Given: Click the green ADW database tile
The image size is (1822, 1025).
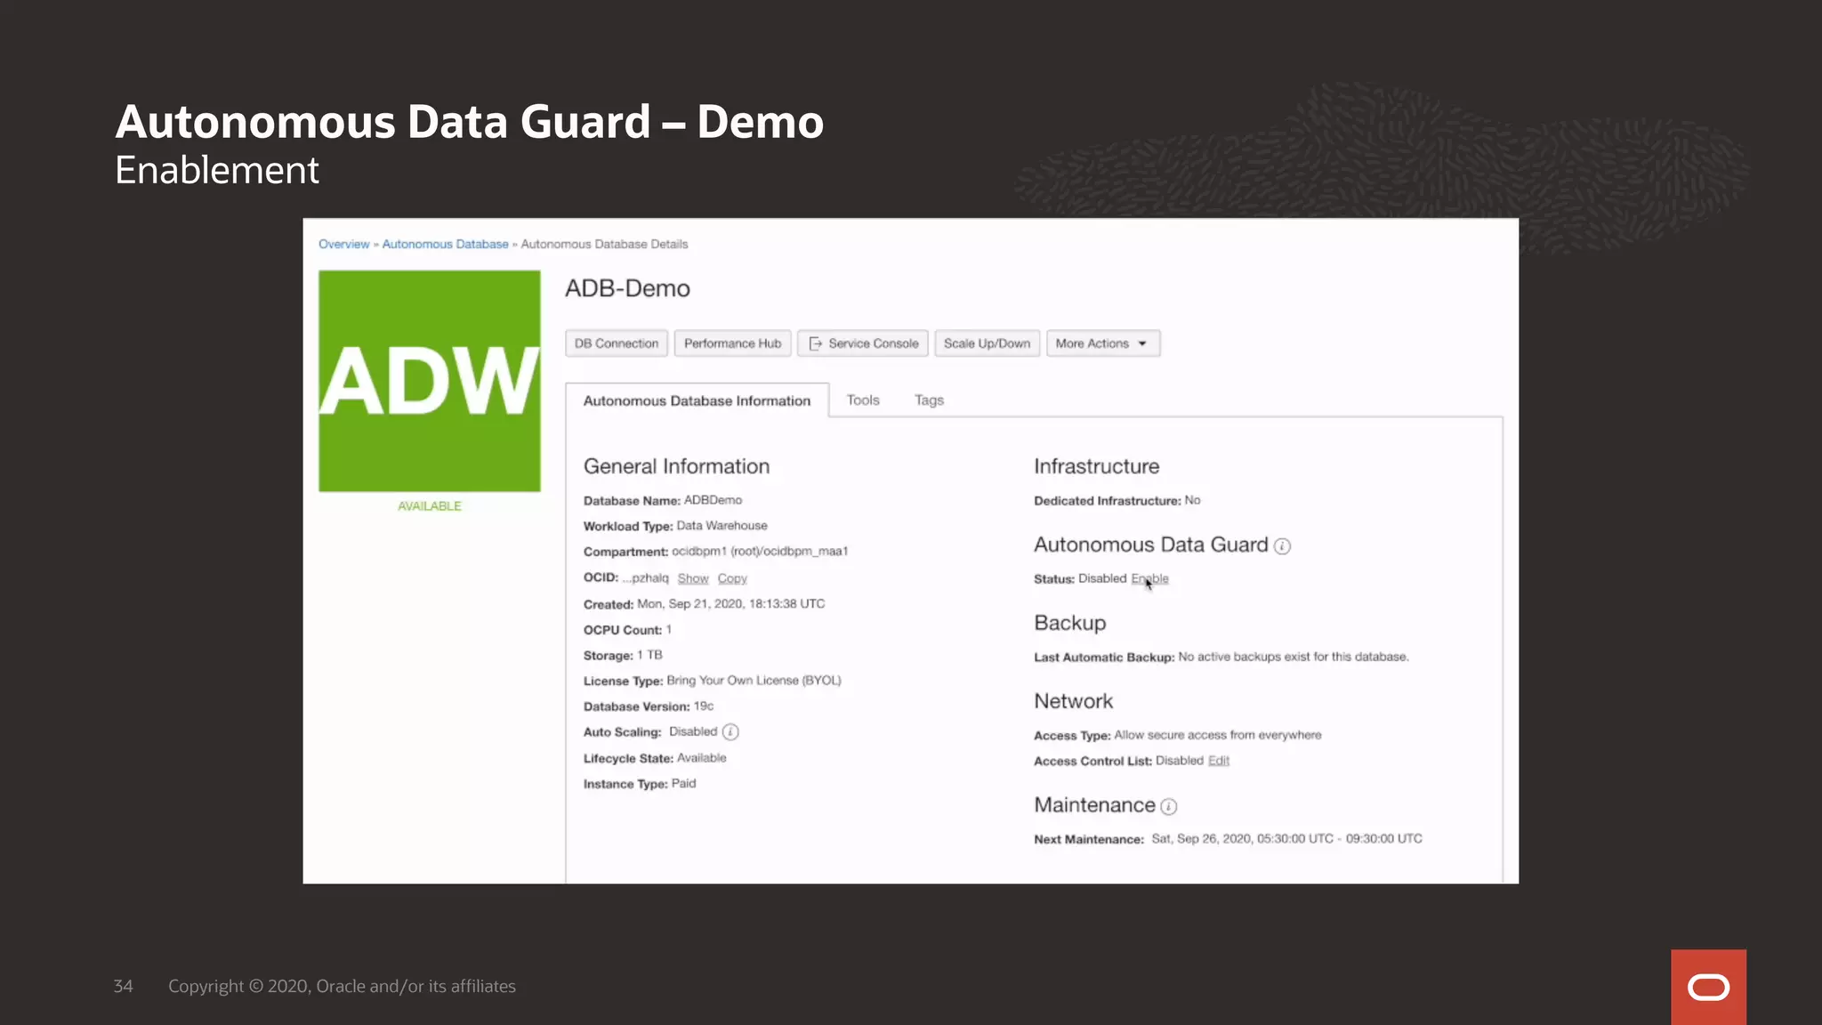Looking at the screenshot, I should pos(430,381).
